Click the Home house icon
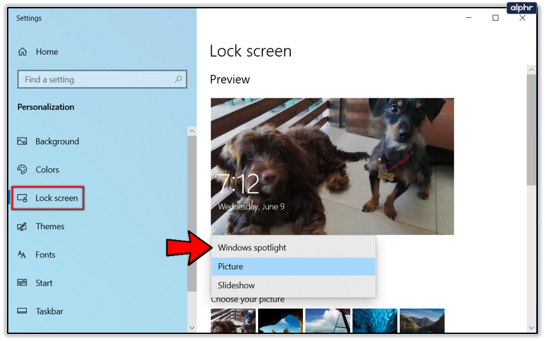Screen dimensions: 545x341 point(22,52)
